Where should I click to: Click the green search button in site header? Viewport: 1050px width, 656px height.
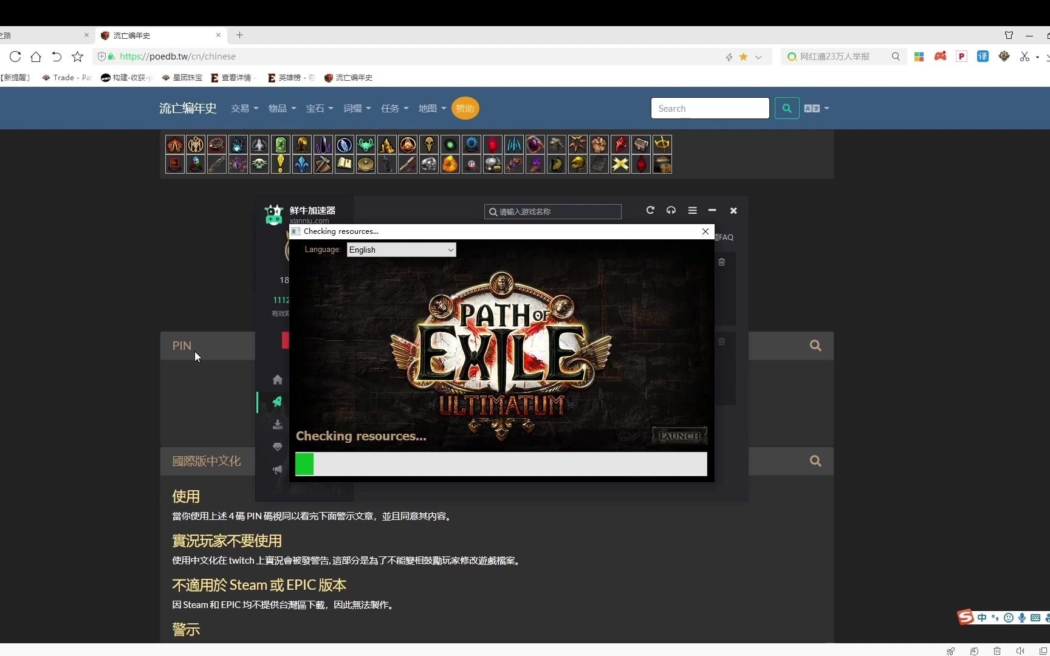tap(787, 108)
